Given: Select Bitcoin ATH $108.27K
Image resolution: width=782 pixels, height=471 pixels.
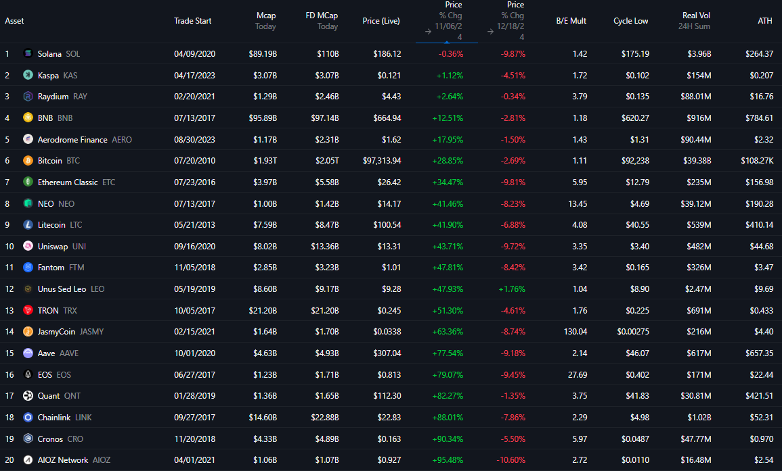Looking at the screenshot, I should pyautogui.click(x=757, y=161).
